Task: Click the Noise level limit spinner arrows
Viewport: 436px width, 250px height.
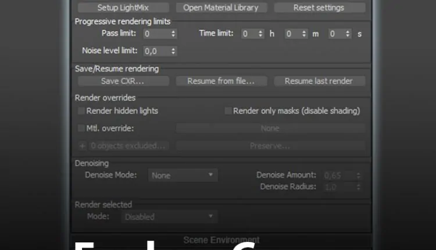Action: [173, 51]
